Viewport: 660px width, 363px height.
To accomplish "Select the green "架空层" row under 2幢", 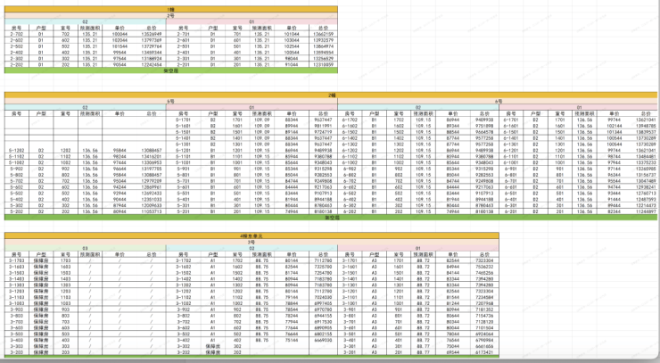I will point(331,218).
